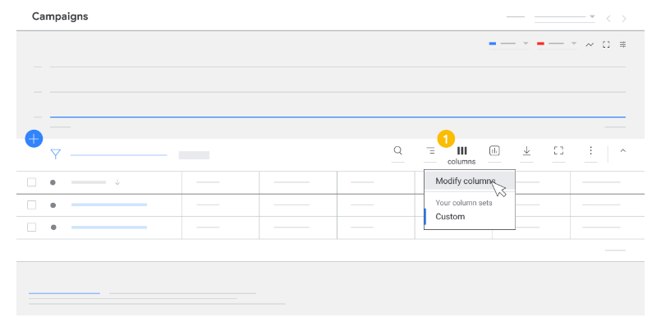The image size is (661, 322).
Task: Tick the second campaign row checkbox
Action: click(x=32, y=228)
